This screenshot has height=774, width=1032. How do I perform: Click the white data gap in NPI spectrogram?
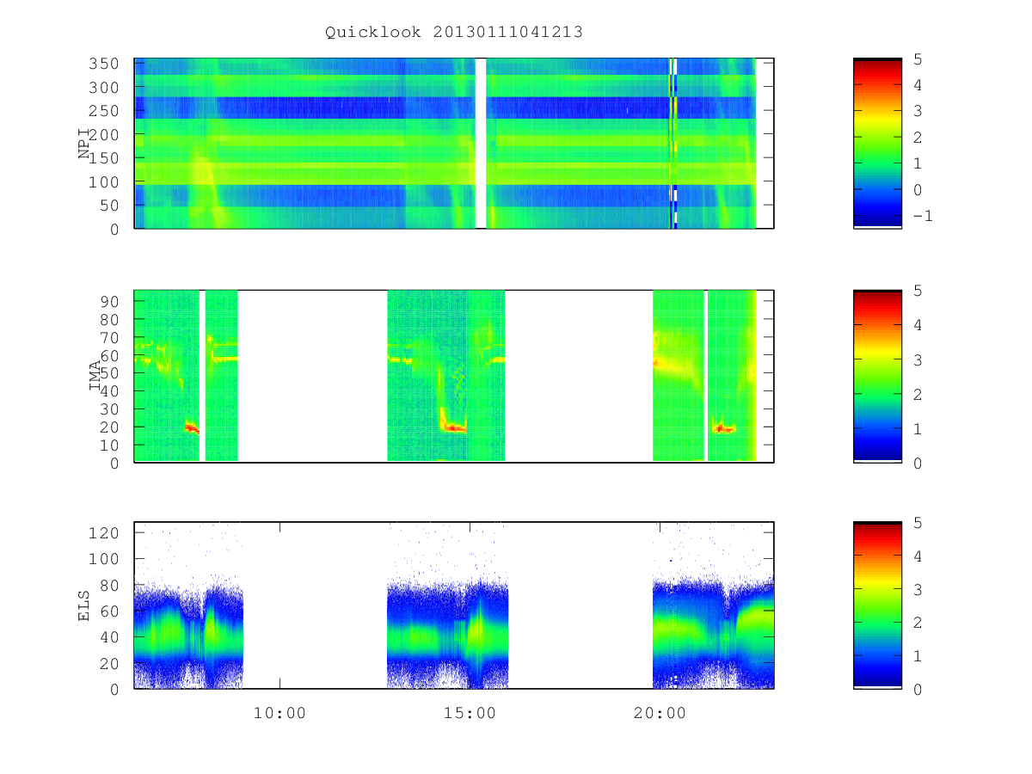tap(481, 143)
